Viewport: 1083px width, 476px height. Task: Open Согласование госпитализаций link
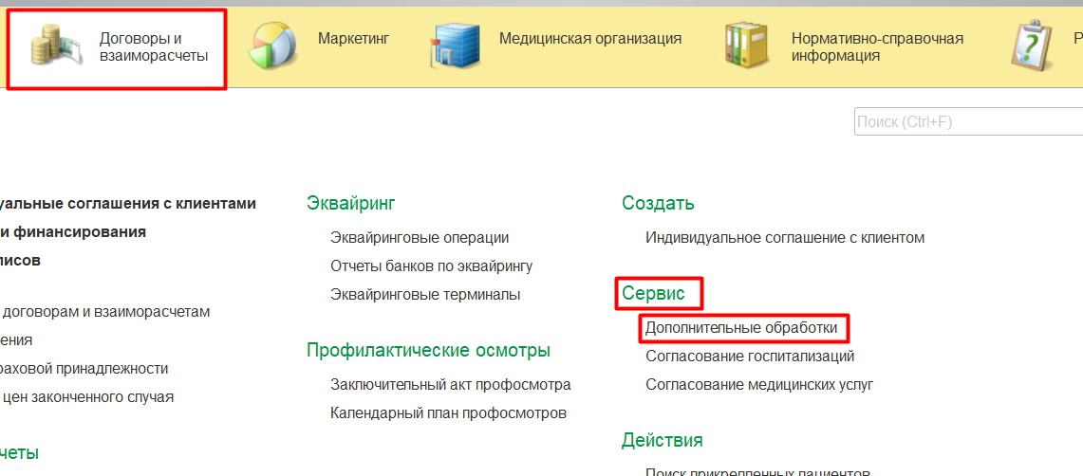[x=750, y=357]
